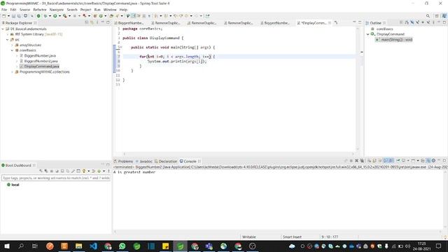
Task: Open WhatsApp from the taskbar
Action: [x=122, y=246]
